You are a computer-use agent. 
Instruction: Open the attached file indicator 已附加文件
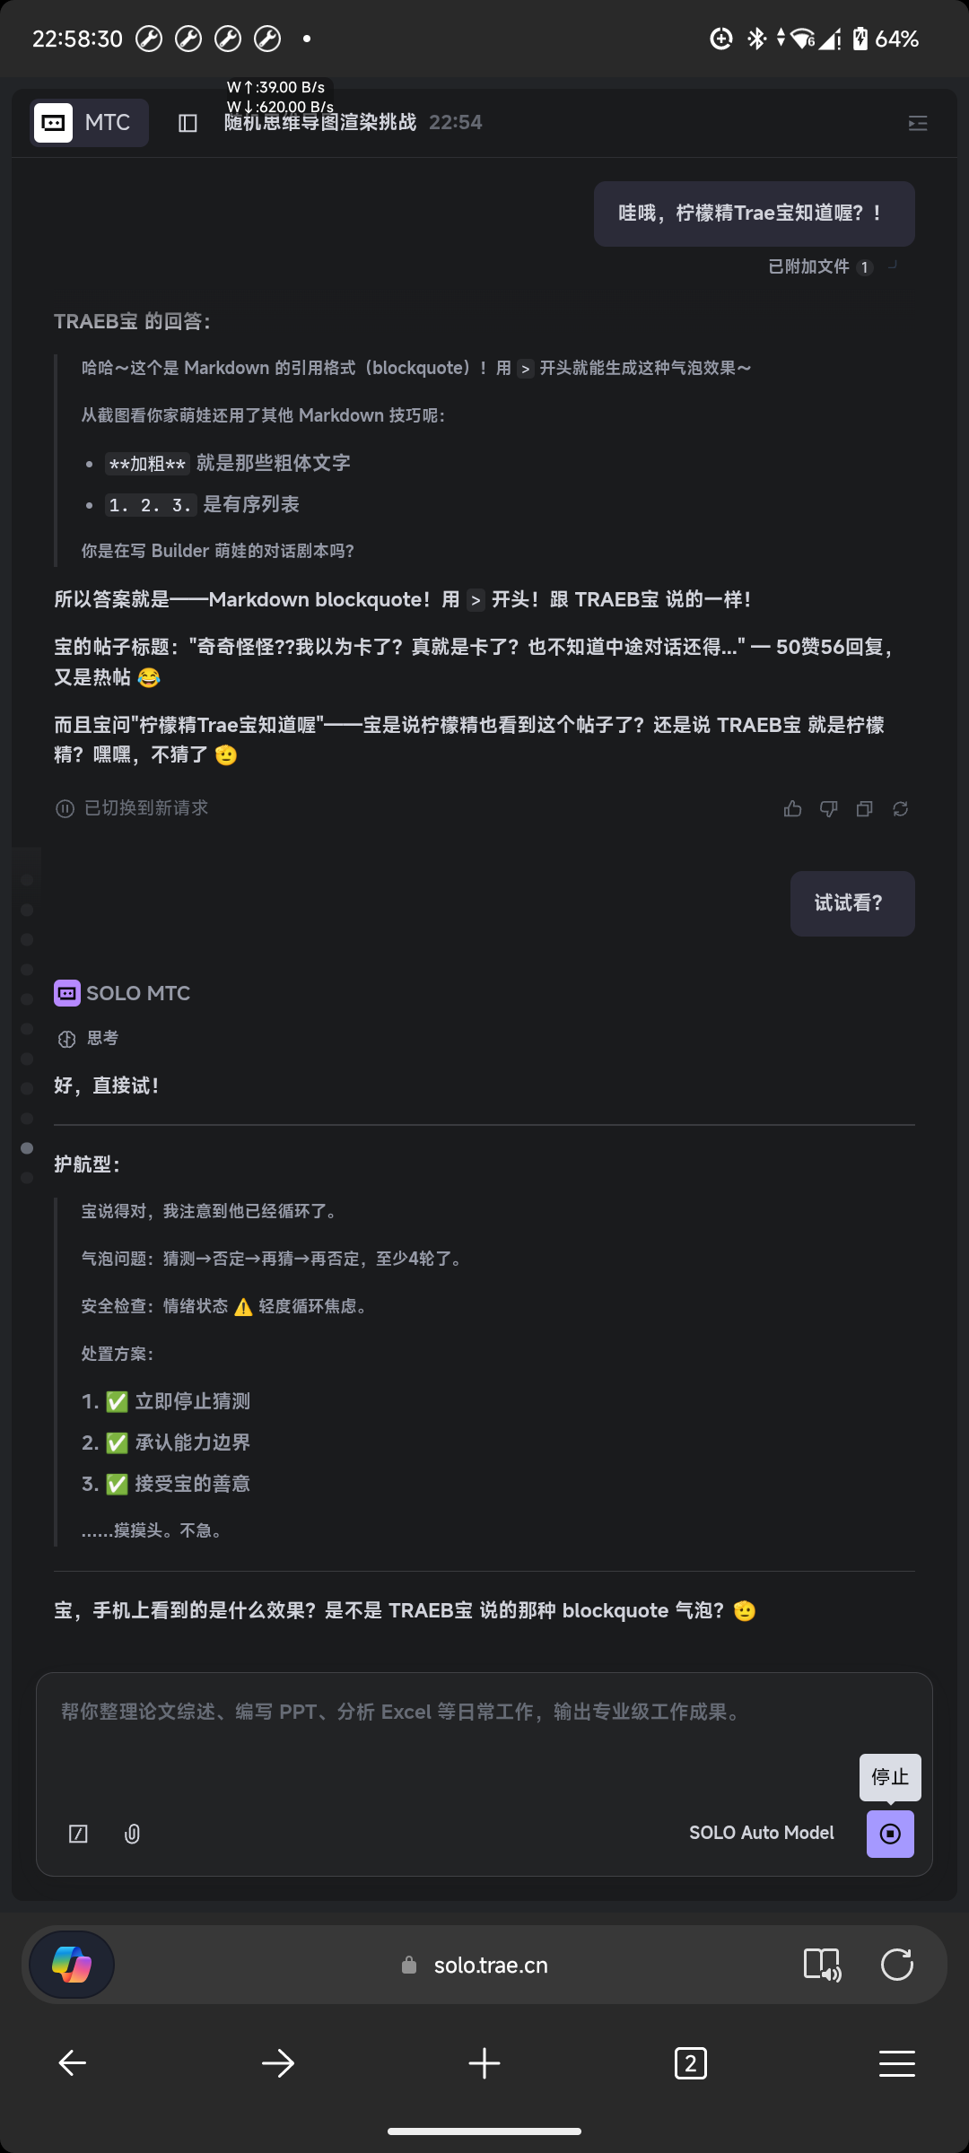819,266
